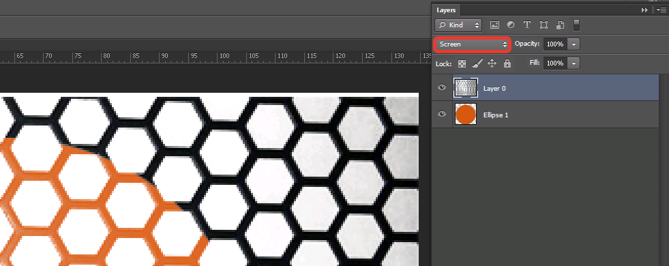Select the Ellipse 1 orange thumbnail
The image size is (669, 266).
point(466,115)
